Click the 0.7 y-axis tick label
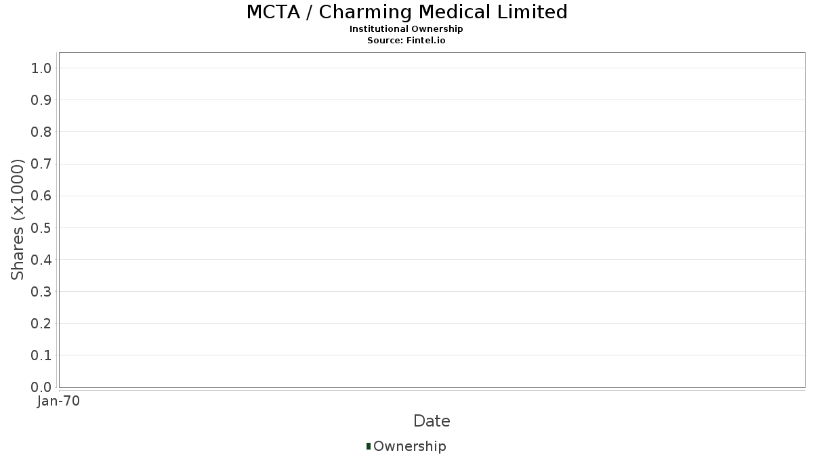813x457 pixels. pyautogui.click(x=41, y=164)
